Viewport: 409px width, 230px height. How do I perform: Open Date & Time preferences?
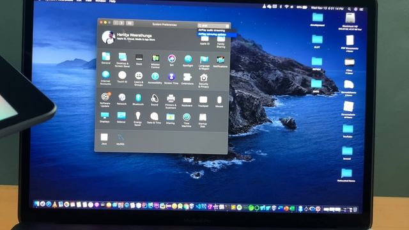pyautogui.click(x=154, y=118)
